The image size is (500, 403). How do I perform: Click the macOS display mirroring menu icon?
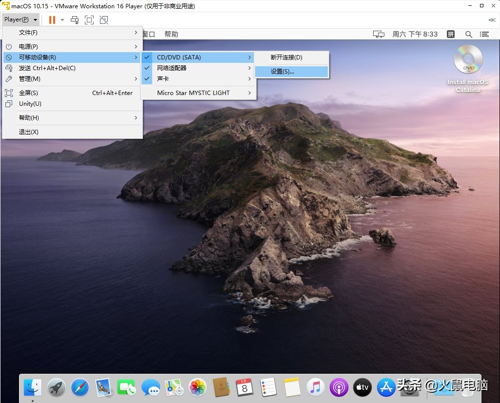(x=379, y=34)
